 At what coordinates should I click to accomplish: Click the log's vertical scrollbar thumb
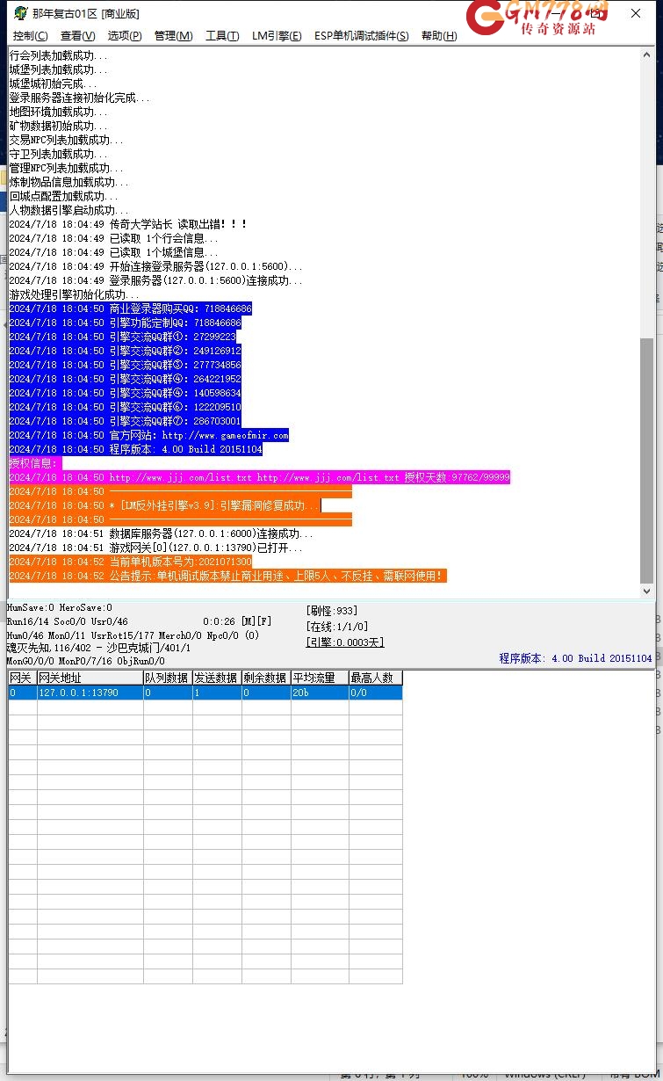647,460
